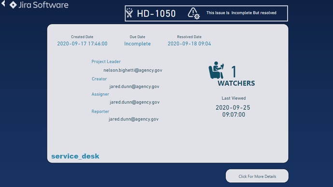This screenshot has width=333, height=187.
Task: Click the Assigner email address
Action: tap(135, 102)
